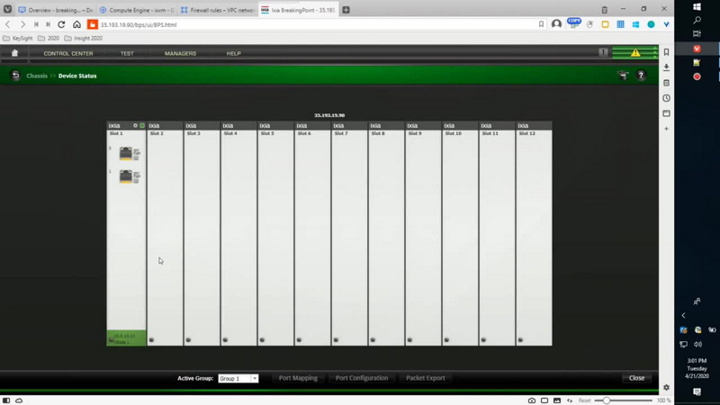
Task: Select port 1 on Slot 1
Action: click(x=126, y=176)
